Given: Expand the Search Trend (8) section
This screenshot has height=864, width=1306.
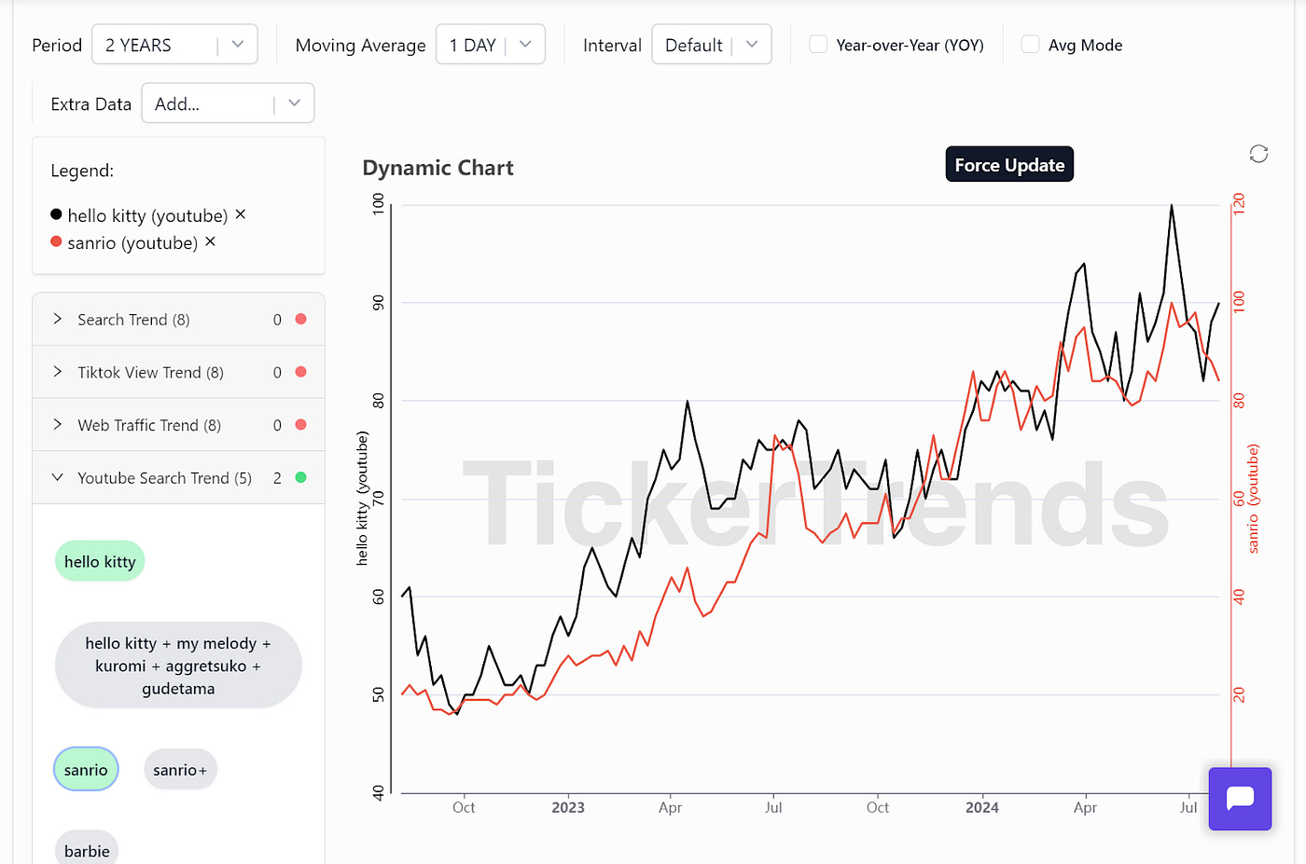Looking at the screenshot, I should coord(178,320).
